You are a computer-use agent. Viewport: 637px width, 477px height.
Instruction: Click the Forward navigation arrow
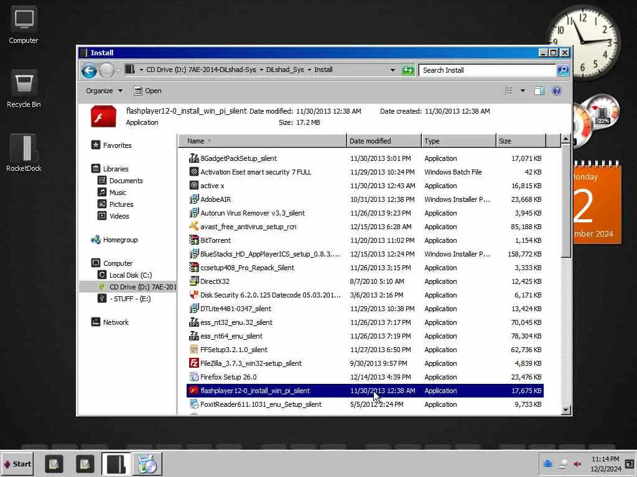106,71
